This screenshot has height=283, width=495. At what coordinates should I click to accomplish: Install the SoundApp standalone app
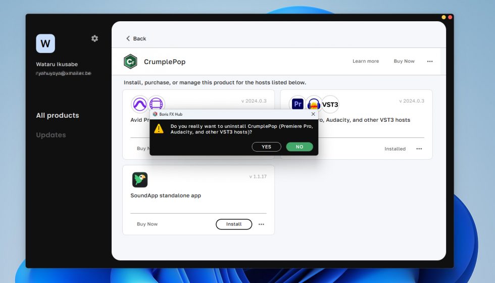pyautogui.click(x=234, y=224)
